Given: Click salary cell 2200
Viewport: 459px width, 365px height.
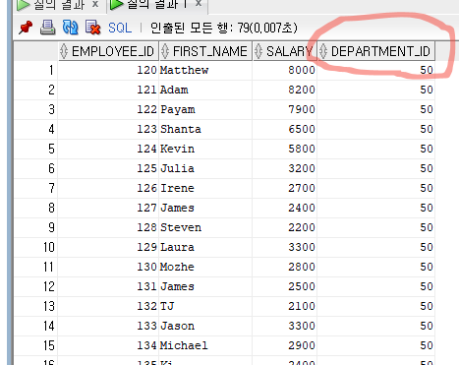Looking at the screenshot, I should point(284,227).
